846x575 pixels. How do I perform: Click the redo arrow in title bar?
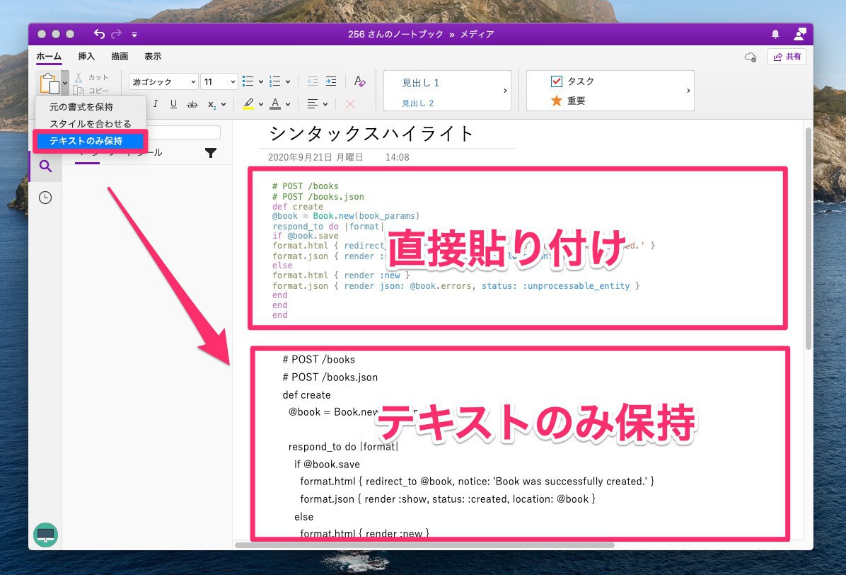click(116, 34)
